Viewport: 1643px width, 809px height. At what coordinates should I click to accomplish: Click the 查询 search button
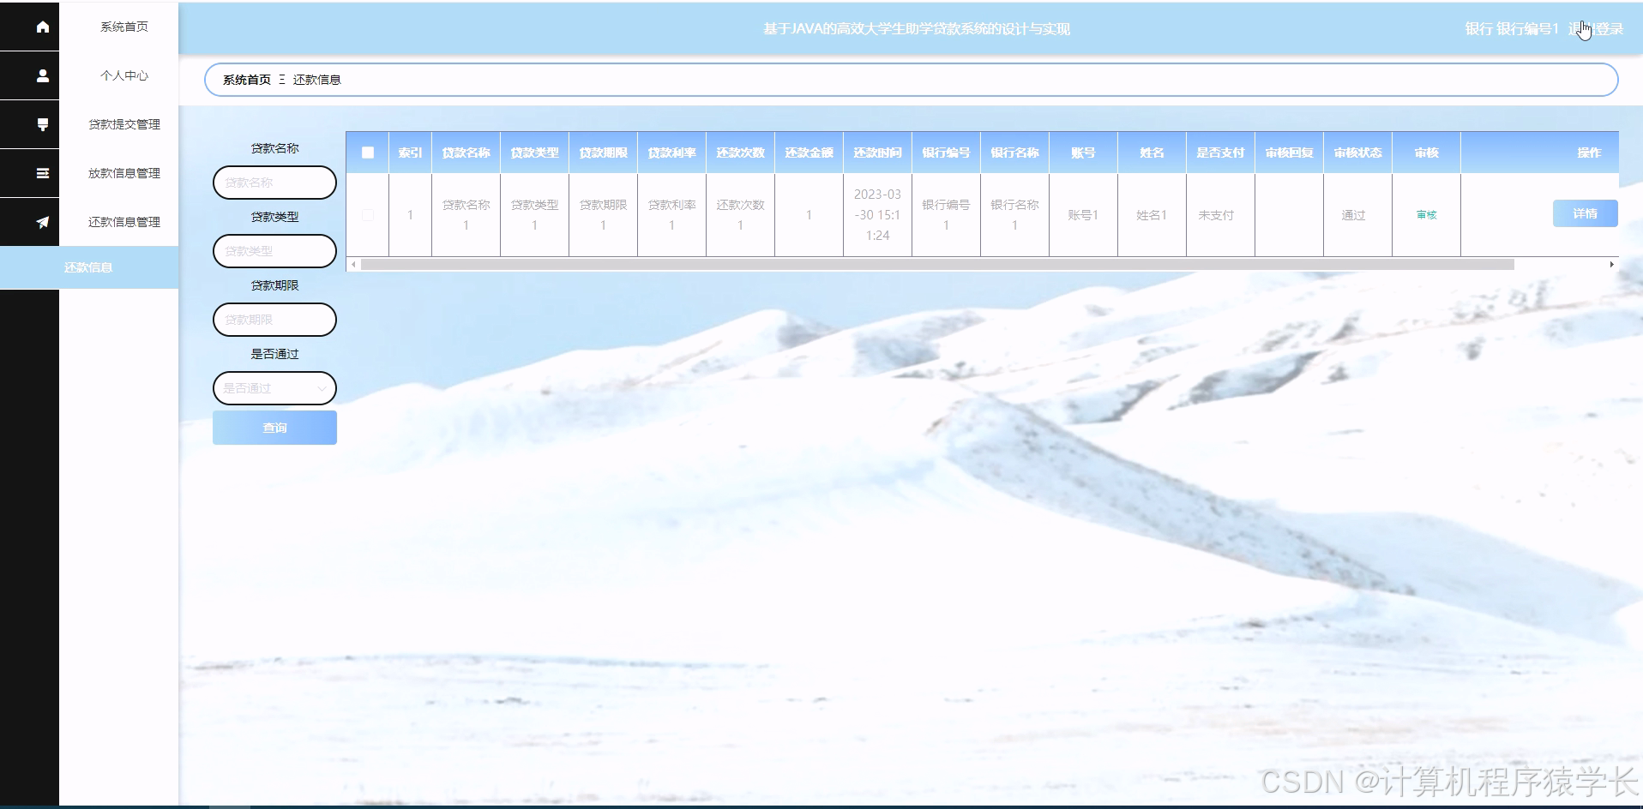[274, 428]
